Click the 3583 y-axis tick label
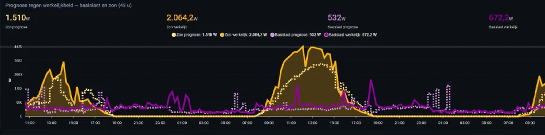 point(18,61)
